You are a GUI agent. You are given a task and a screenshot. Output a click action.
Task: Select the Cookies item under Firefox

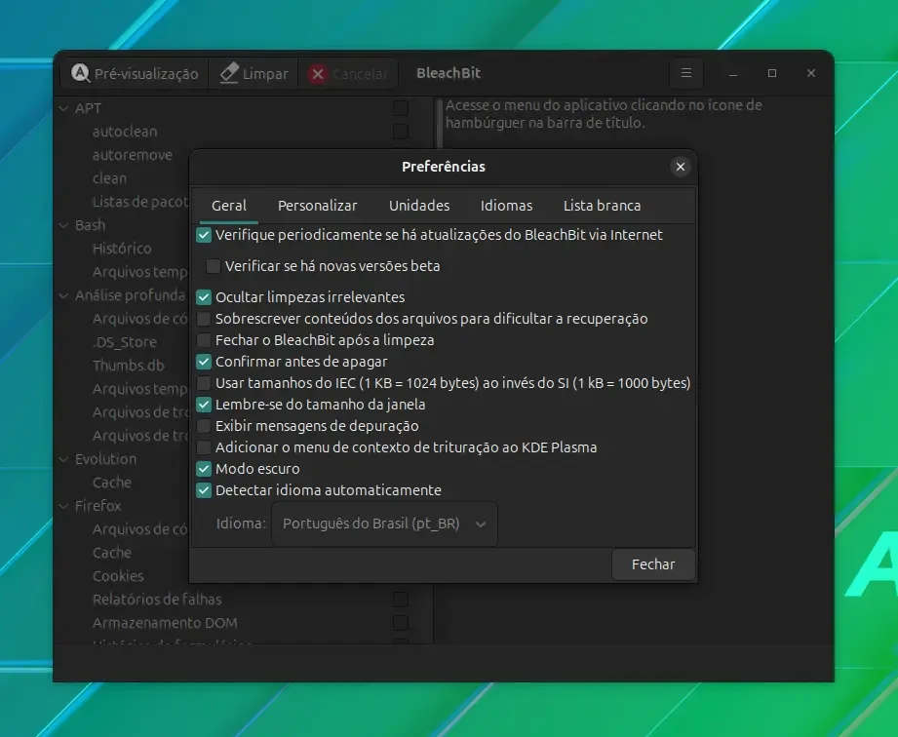point(118,576)
